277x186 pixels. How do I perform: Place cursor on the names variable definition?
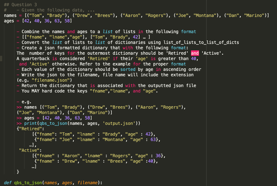click(10, 15)
